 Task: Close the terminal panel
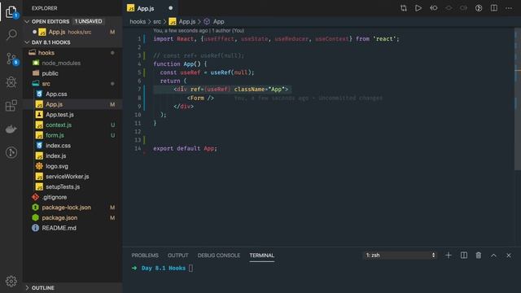[509, 255]
